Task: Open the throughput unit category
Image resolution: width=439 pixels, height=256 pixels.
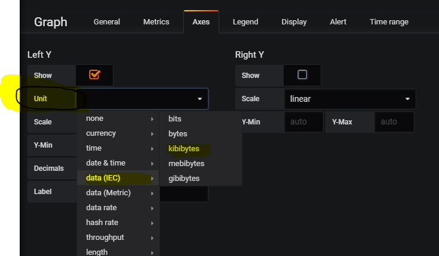Action: click(x=118, y=238)
